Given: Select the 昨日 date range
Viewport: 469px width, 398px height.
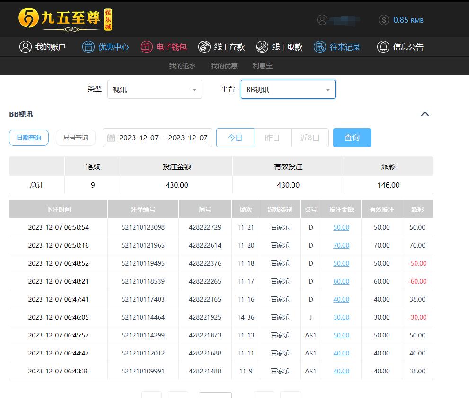Looking at the screenshot, I should coord(273,138).
